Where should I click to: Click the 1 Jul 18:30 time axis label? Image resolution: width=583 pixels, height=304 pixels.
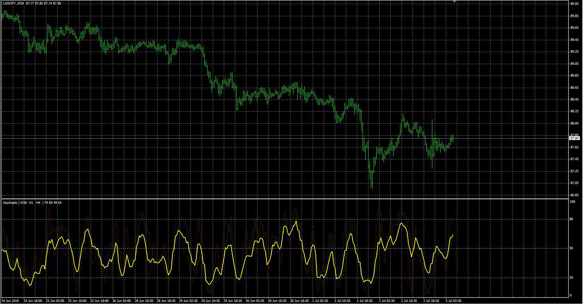tap(365, 301)
